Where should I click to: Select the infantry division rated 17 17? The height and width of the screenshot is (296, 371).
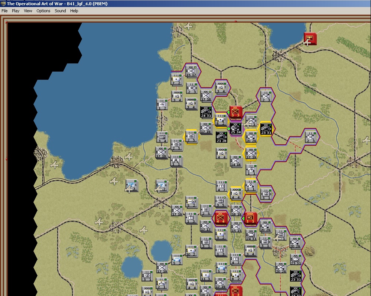tap(206, 226)
